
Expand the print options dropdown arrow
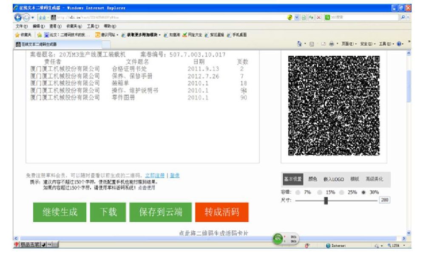coord(337,44)
